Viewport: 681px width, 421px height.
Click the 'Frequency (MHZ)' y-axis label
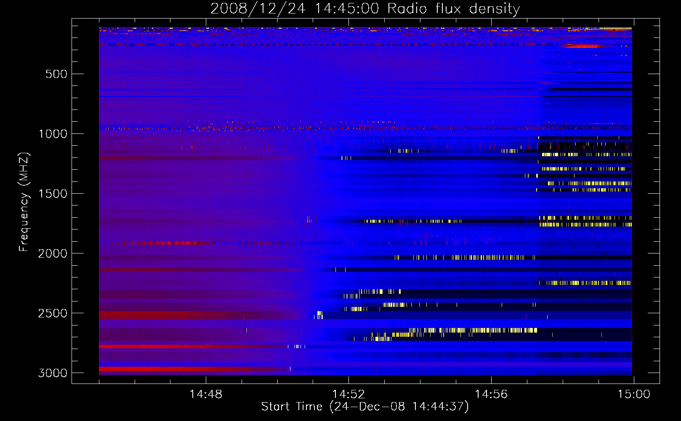click(24, 202)
